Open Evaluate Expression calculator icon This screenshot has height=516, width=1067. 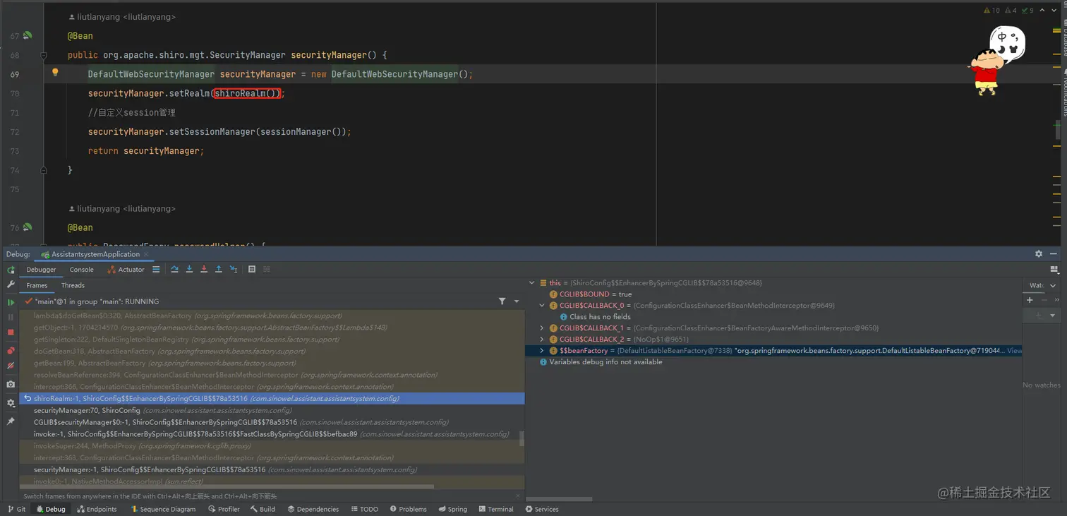pyautogui.click(x=252, y=269)
